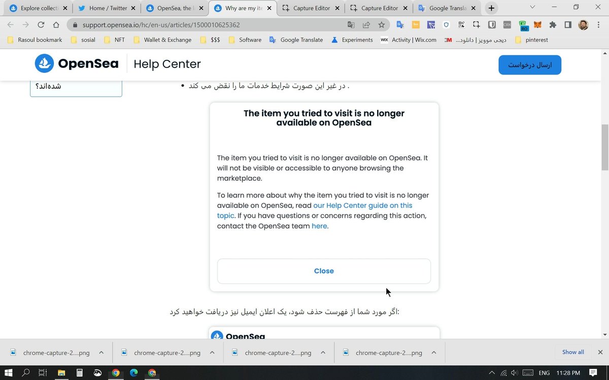Click the volume icon in system tray
The width and height of the screenshot is (609, 380).
click(x=515, y=373)
